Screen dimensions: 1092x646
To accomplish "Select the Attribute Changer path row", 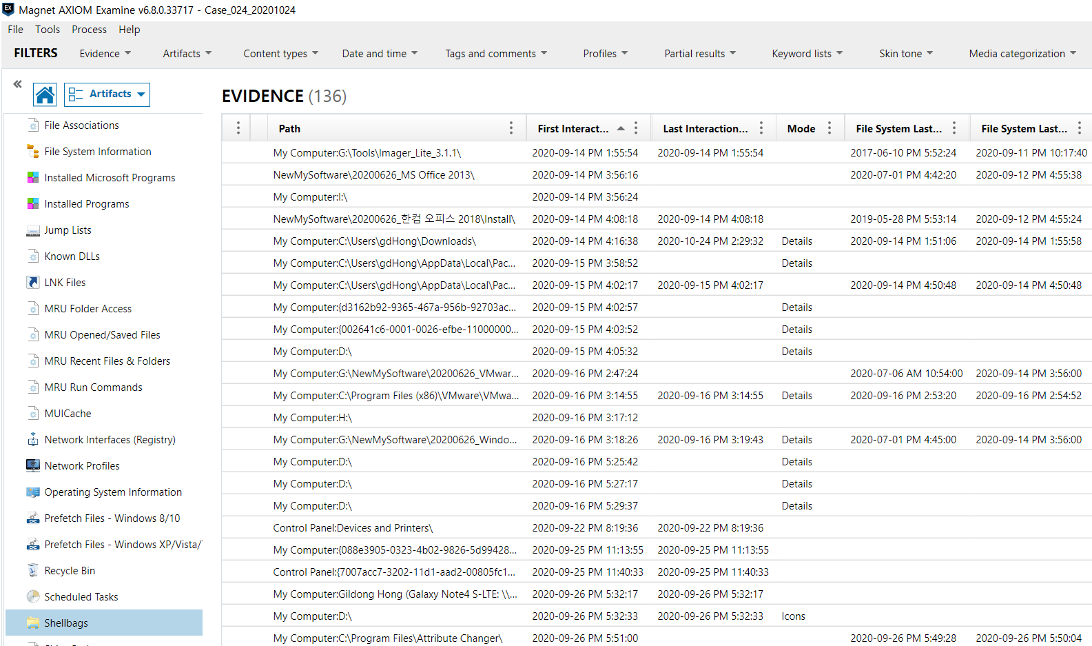I will click(x=657, y=638).
